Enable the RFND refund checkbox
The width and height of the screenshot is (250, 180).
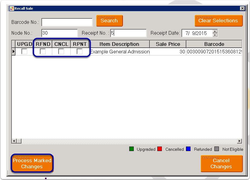pyautogui.click(x=43, y=52)
